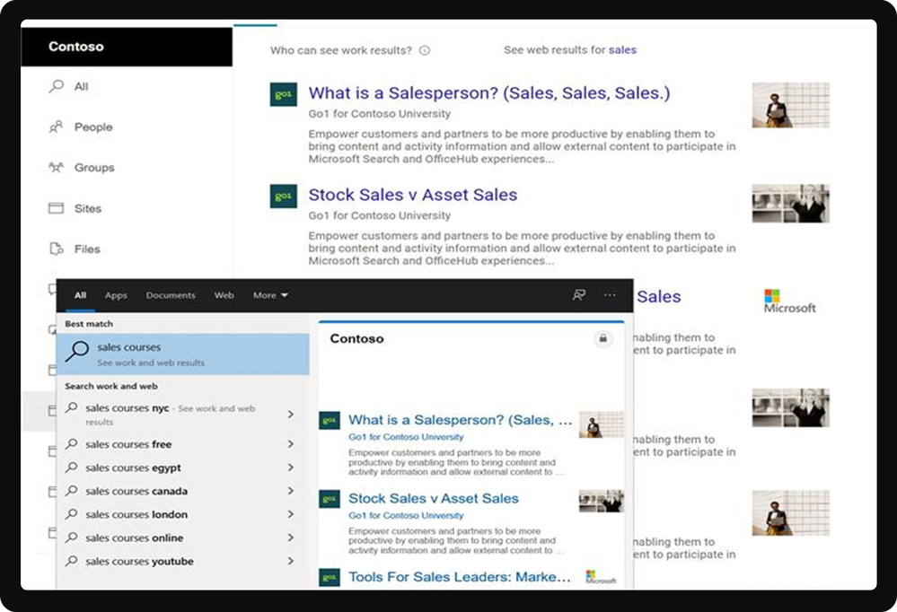Image resolution: width=897 pixels, height=612 pixels.
Task: Open Go1 for Contoso University under preview Stock Sales
Action: pyautogui.click(x=406, y=515)
